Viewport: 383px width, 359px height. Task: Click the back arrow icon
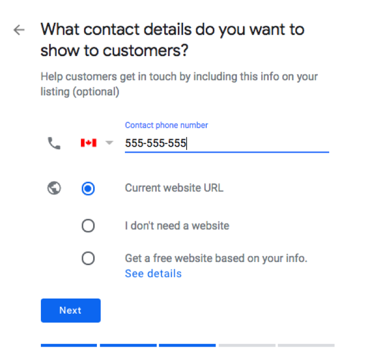pyautogui.click(x=19, y=30)
